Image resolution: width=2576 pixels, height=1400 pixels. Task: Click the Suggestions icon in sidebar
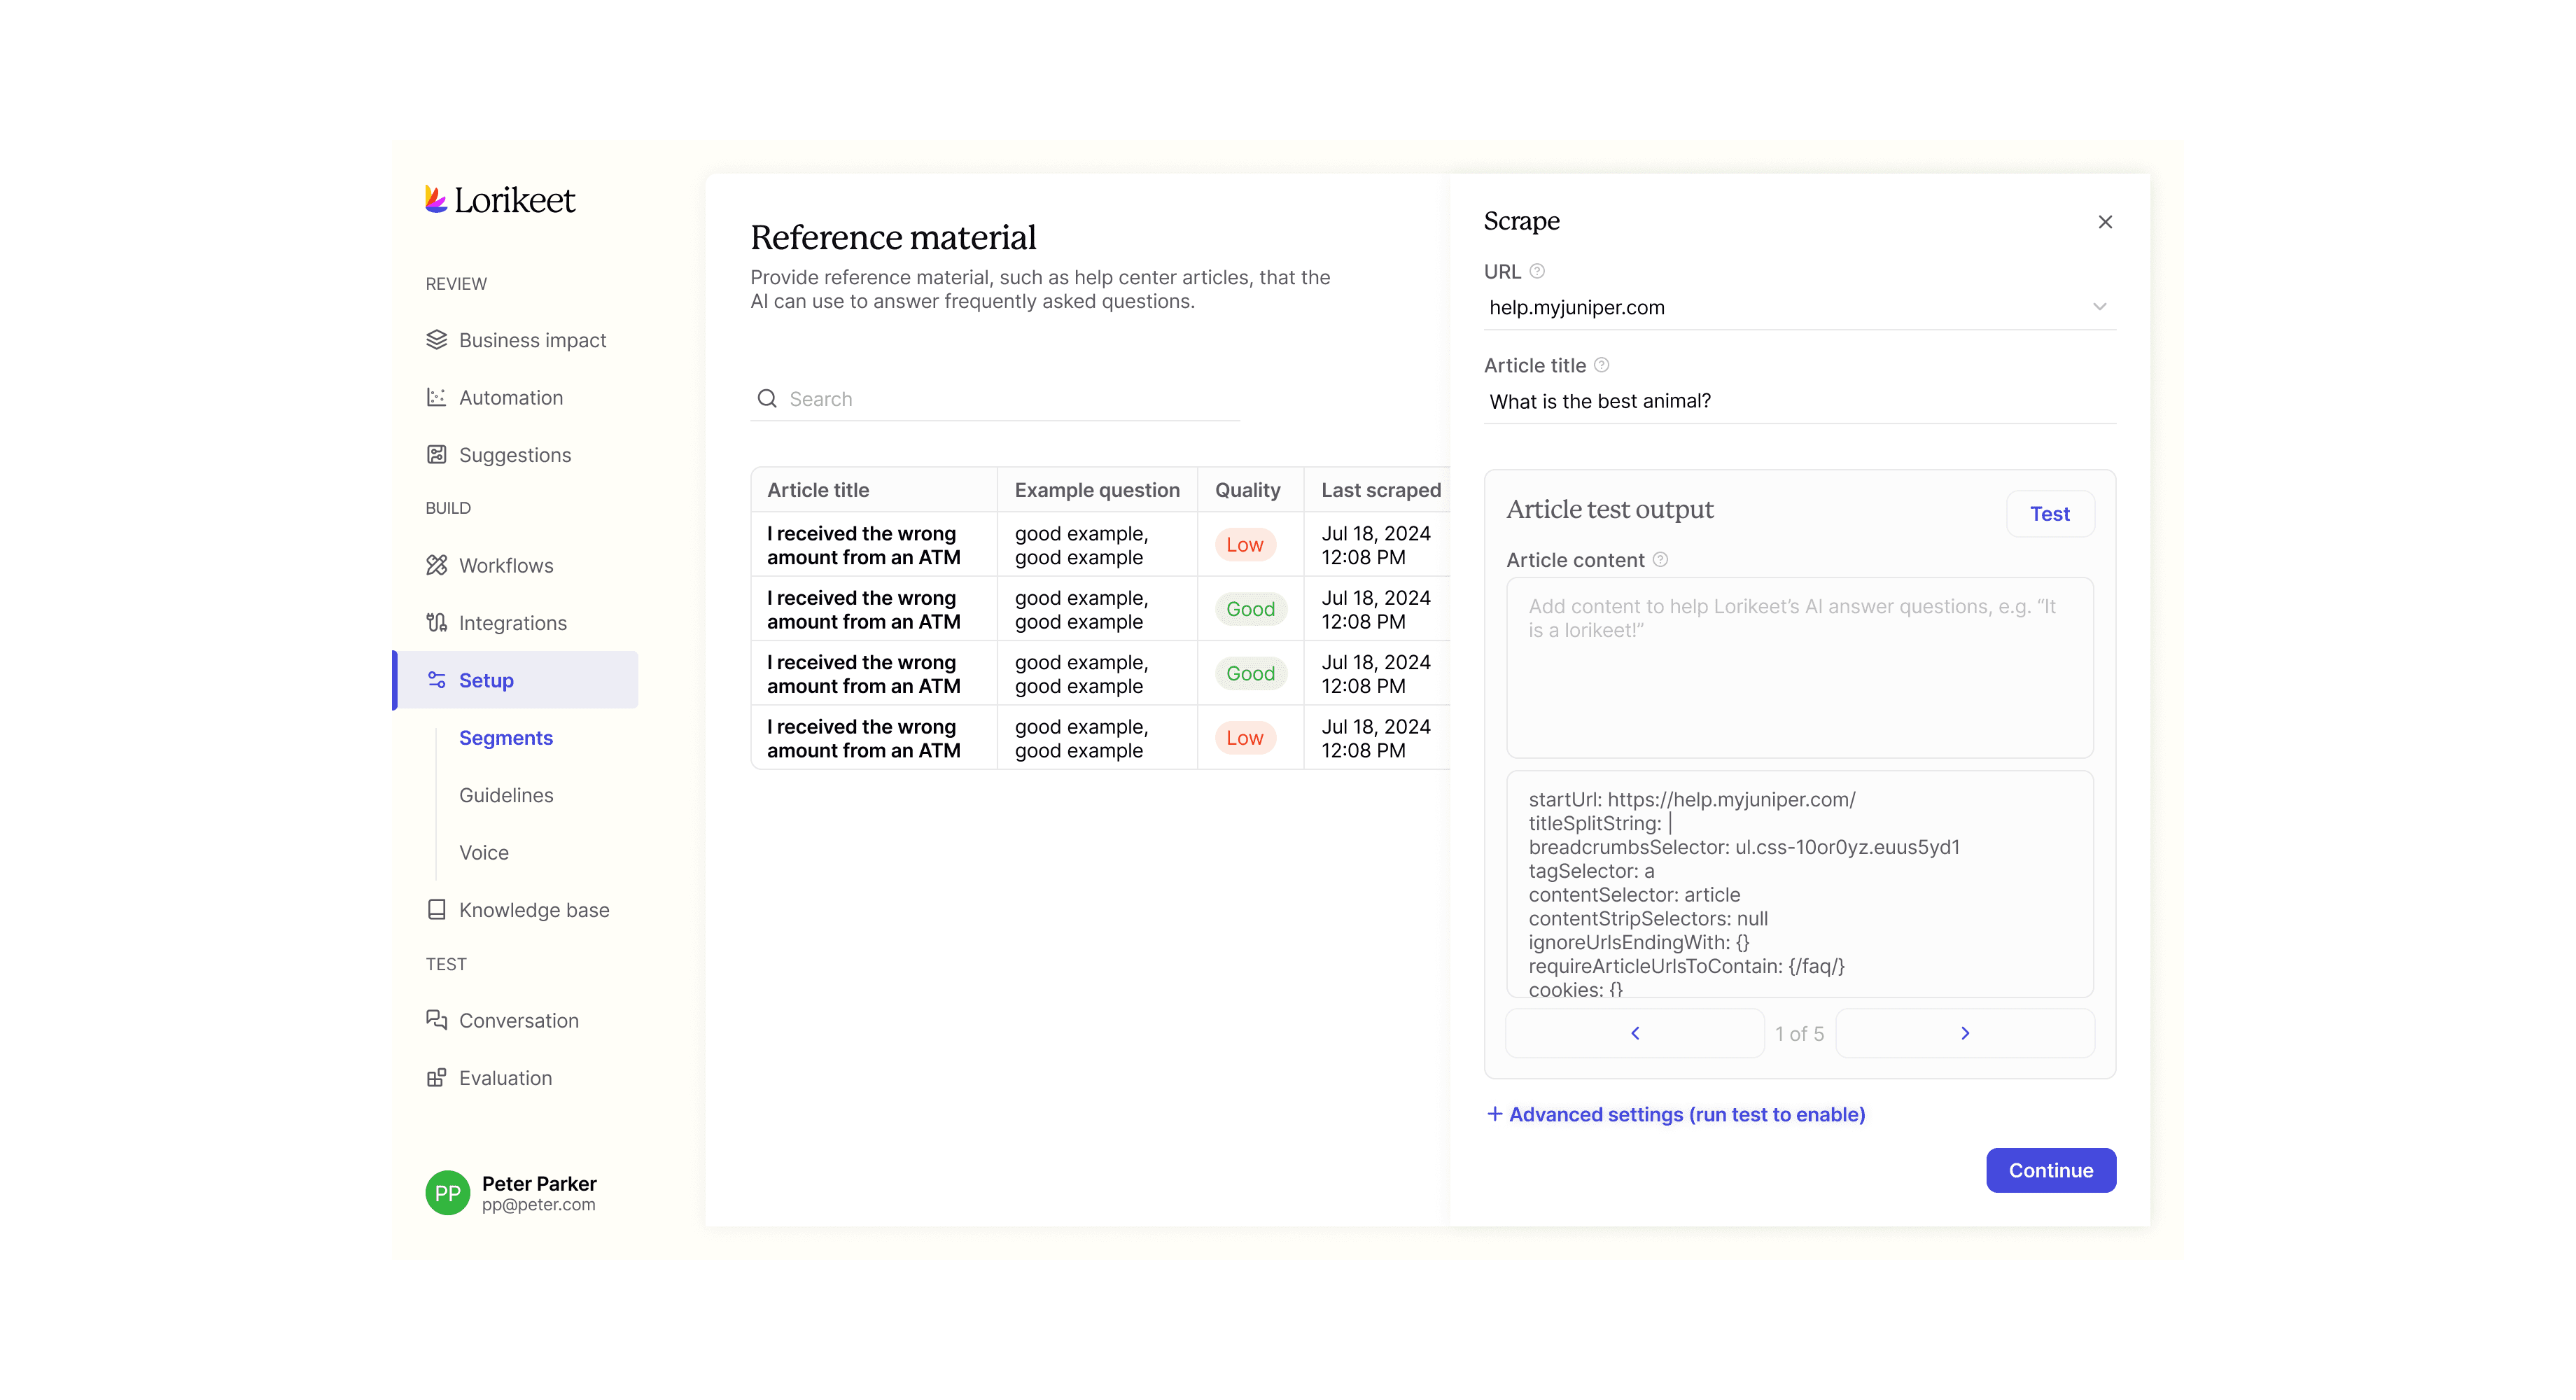(x=436, y=454)
